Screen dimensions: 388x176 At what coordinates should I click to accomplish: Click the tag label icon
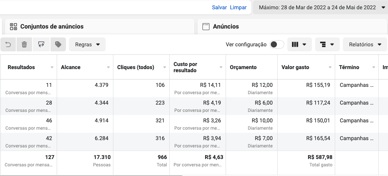(58, 44)
